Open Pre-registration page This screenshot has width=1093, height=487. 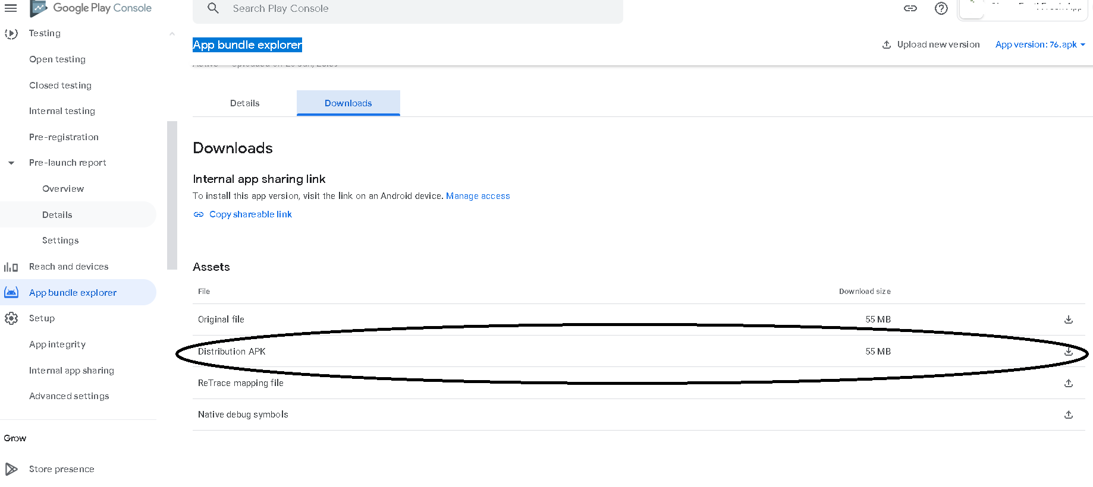pyautogui.click(x=64, y=137)
